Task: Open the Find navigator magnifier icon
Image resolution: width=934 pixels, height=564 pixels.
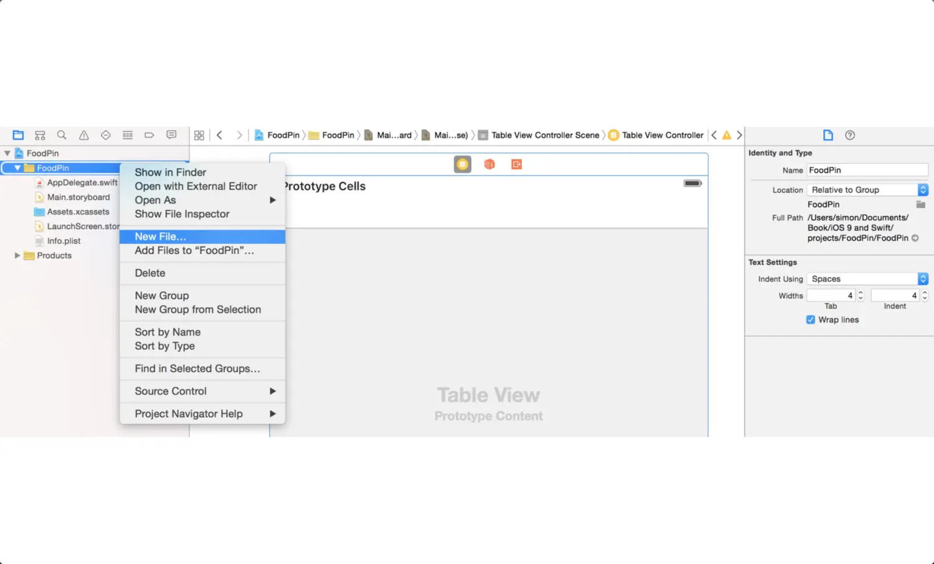Action: pos(62,135)
